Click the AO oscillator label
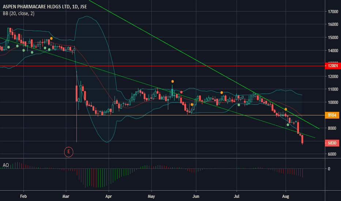341x201 pixels. (5, 165)
